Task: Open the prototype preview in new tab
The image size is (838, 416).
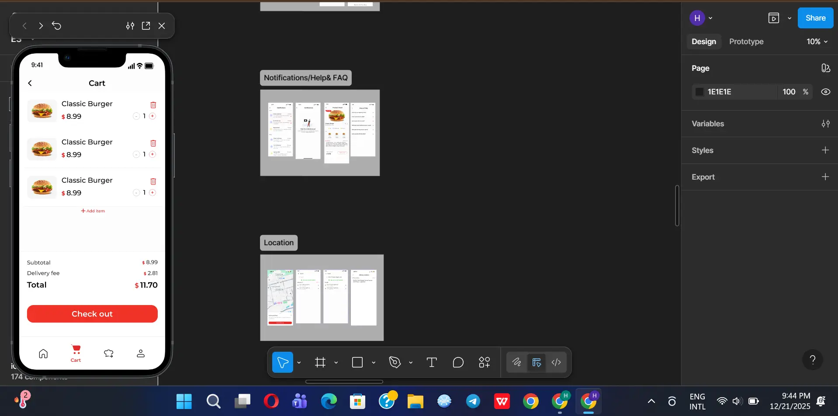Action: pos(146,26)
